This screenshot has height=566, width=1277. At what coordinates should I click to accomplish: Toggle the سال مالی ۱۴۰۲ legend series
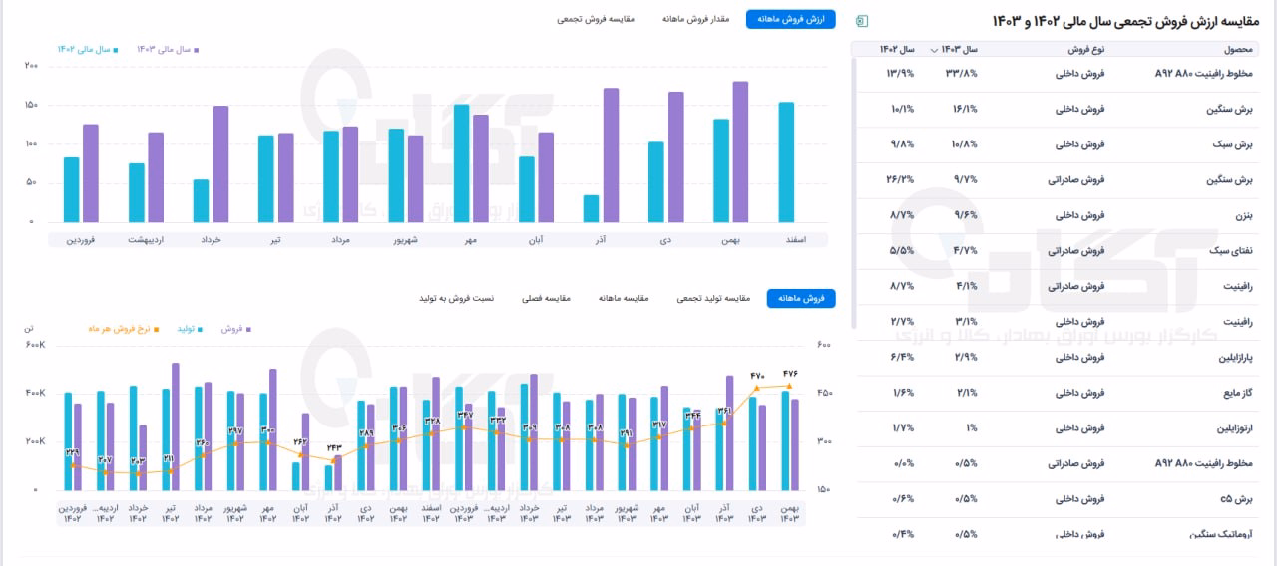(x=89, y=49)
